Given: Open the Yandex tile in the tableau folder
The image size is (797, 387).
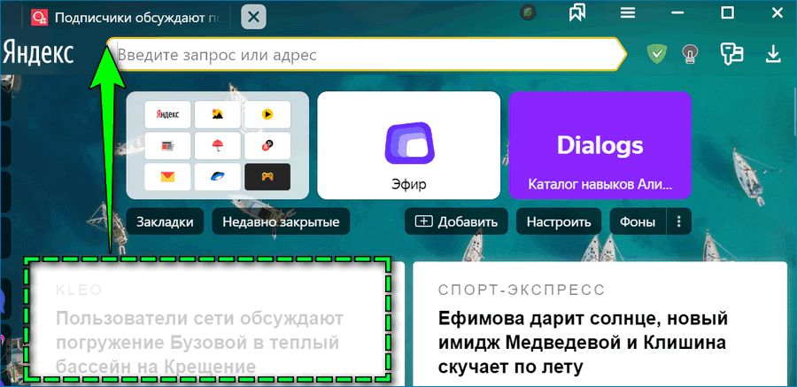Looking at the screenshot, I should pos(167,114).
